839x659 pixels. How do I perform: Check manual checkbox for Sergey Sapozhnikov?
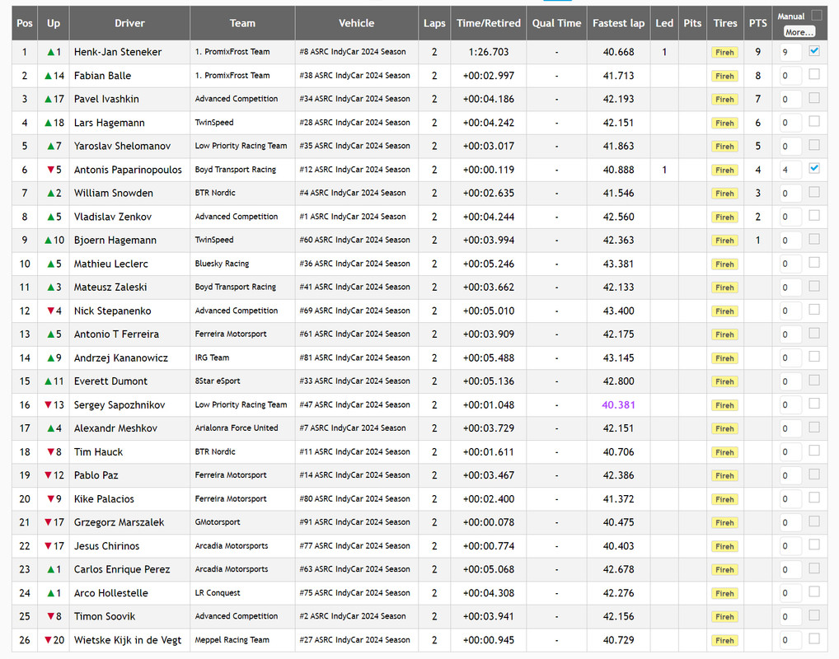pos(814,404)
